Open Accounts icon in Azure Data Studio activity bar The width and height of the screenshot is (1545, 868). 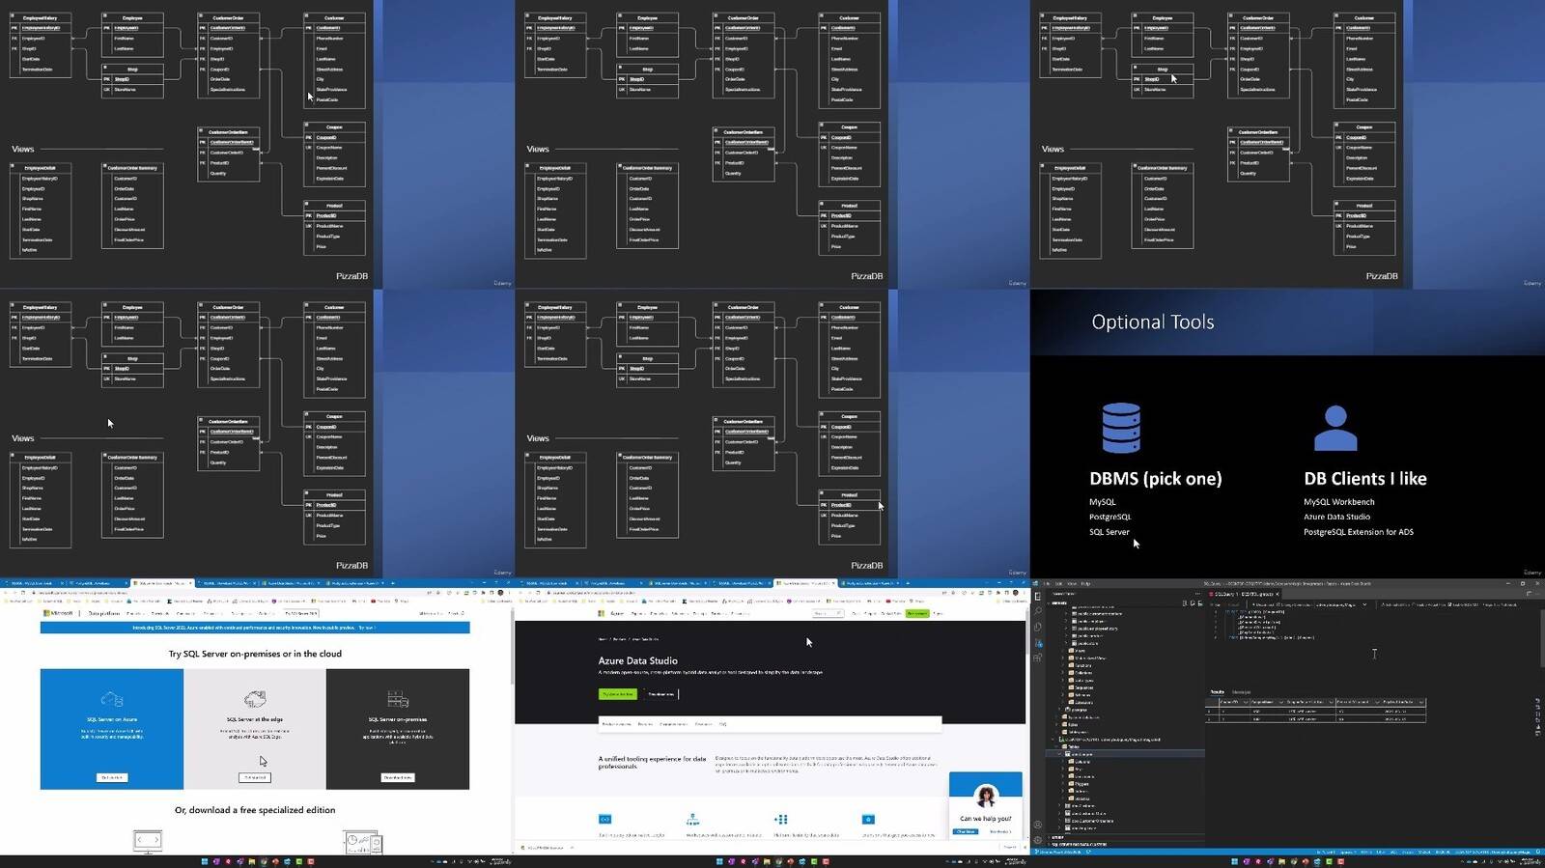(x=1038, y=826)
